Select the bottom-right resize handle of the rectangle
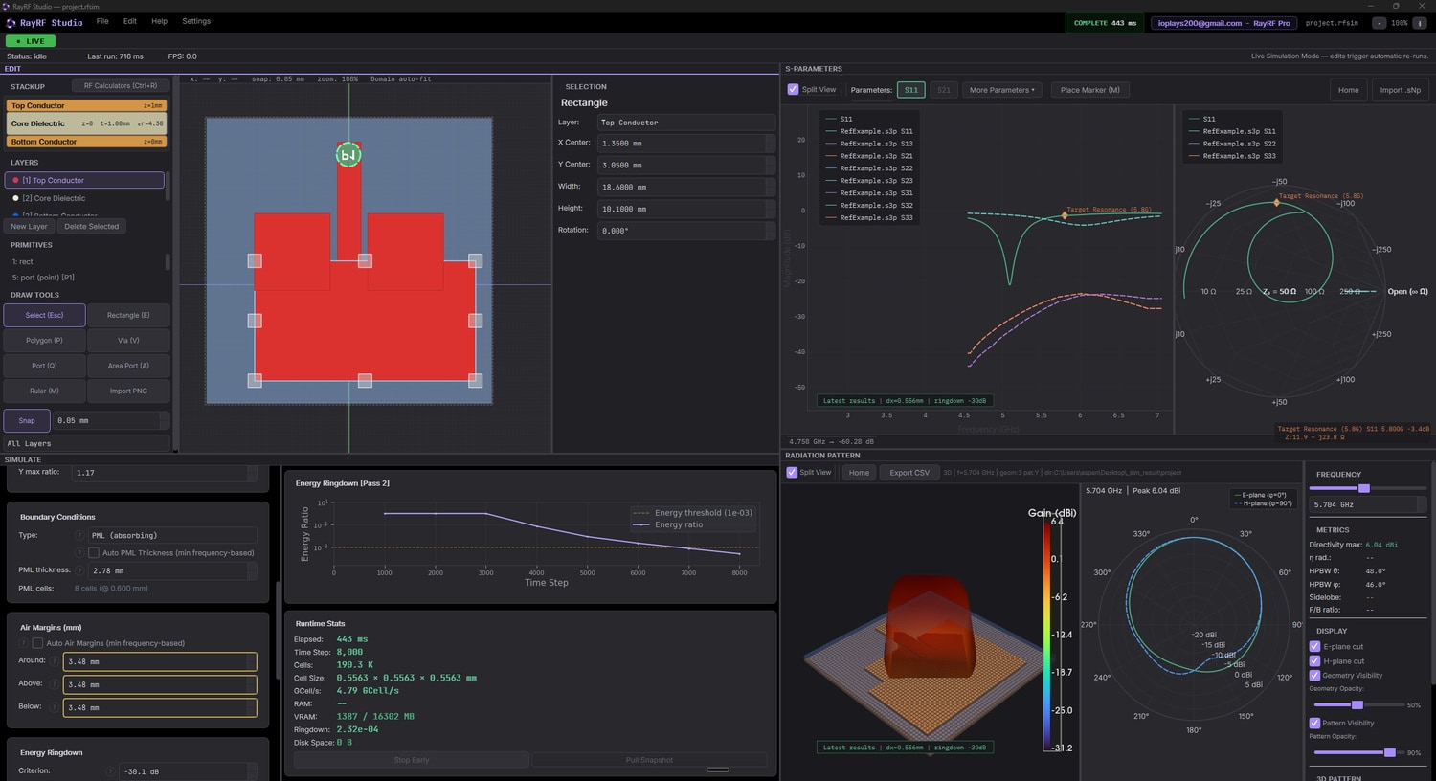The width and height of the screenshot is (1436, 781). pos(475,380)
